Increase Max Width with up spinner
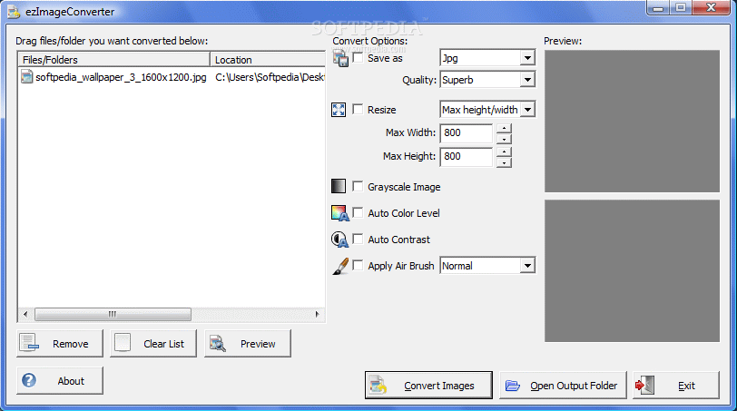Screen dimensions: 737x411 (x=504, y=128)
